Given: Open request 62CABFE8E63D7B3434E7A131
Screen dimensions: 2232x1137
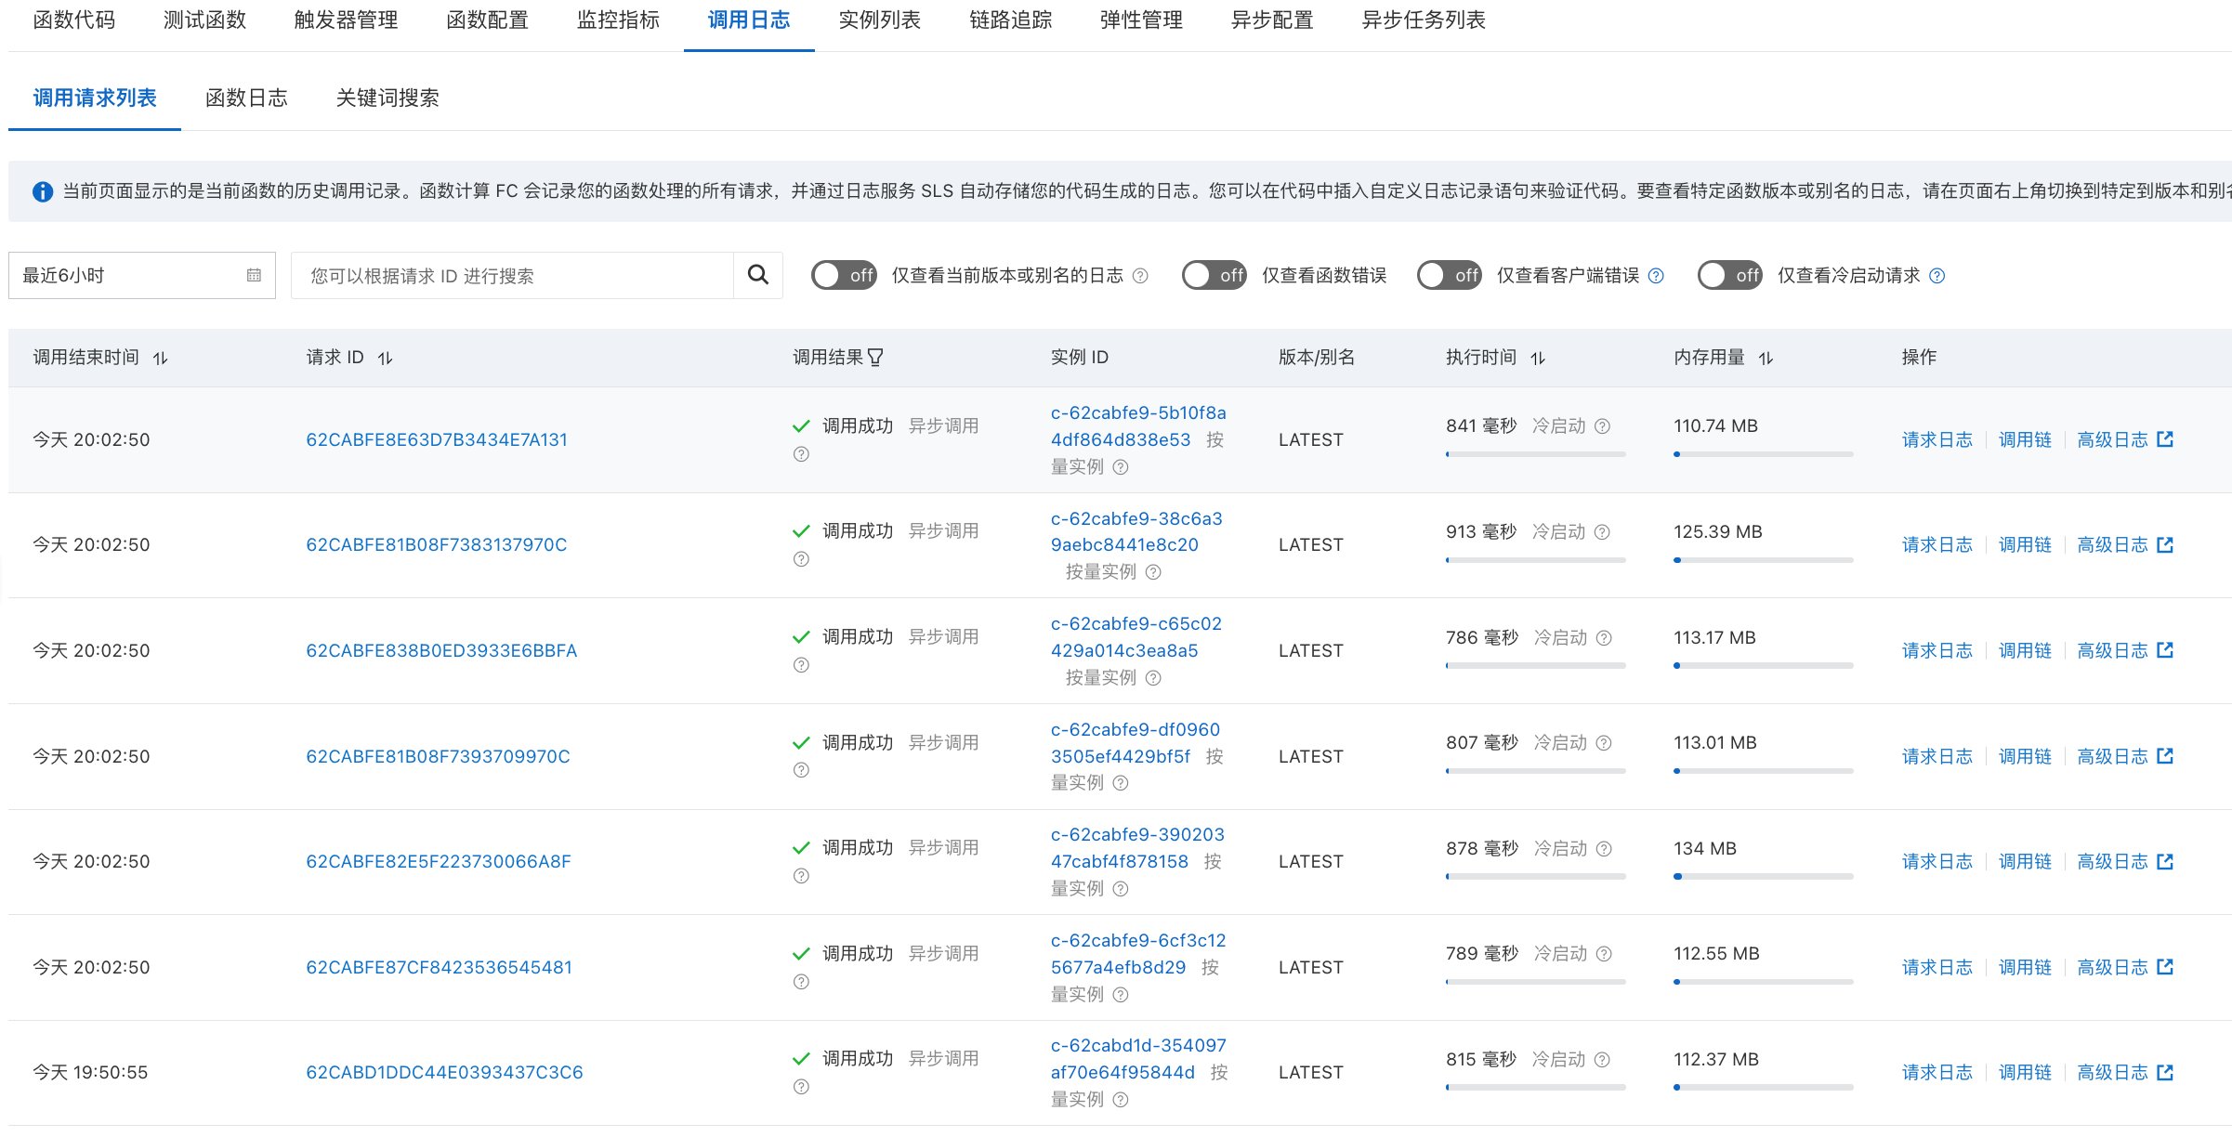Looking at the screenshot, I should click(437, 439).
